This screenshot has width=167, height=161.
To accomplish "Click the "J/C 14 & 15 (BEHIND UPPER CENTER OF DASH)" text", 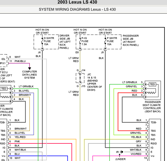I will click(x=94, y=82).
